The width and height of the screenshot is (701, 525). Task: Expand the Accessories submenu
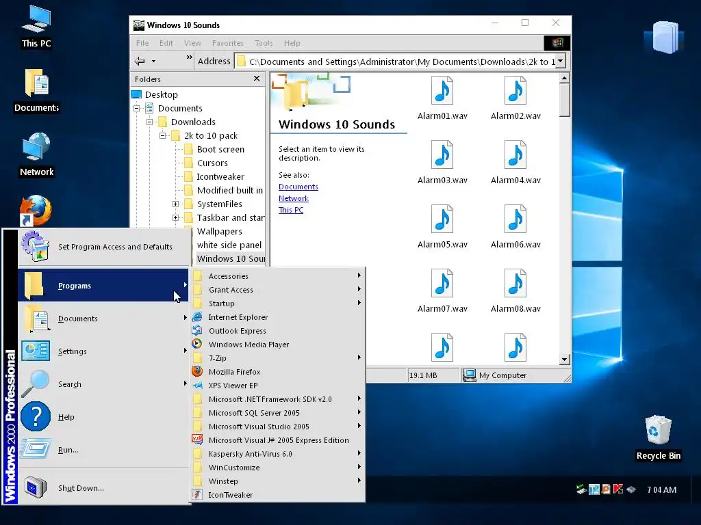[278, 276]
